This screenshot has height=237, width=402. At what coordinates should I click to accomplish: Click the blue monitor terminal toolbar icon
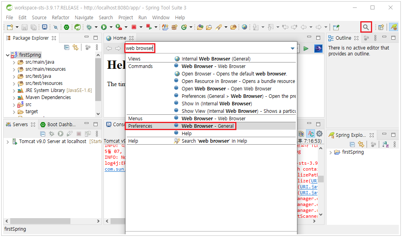point(44,27)
